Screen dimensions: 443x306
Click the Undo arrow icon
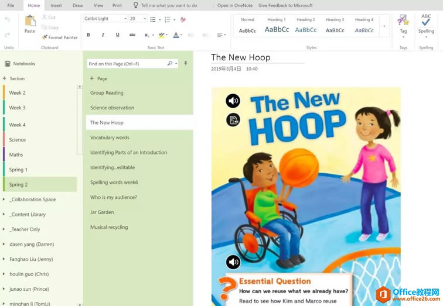(x=8, y=19)
